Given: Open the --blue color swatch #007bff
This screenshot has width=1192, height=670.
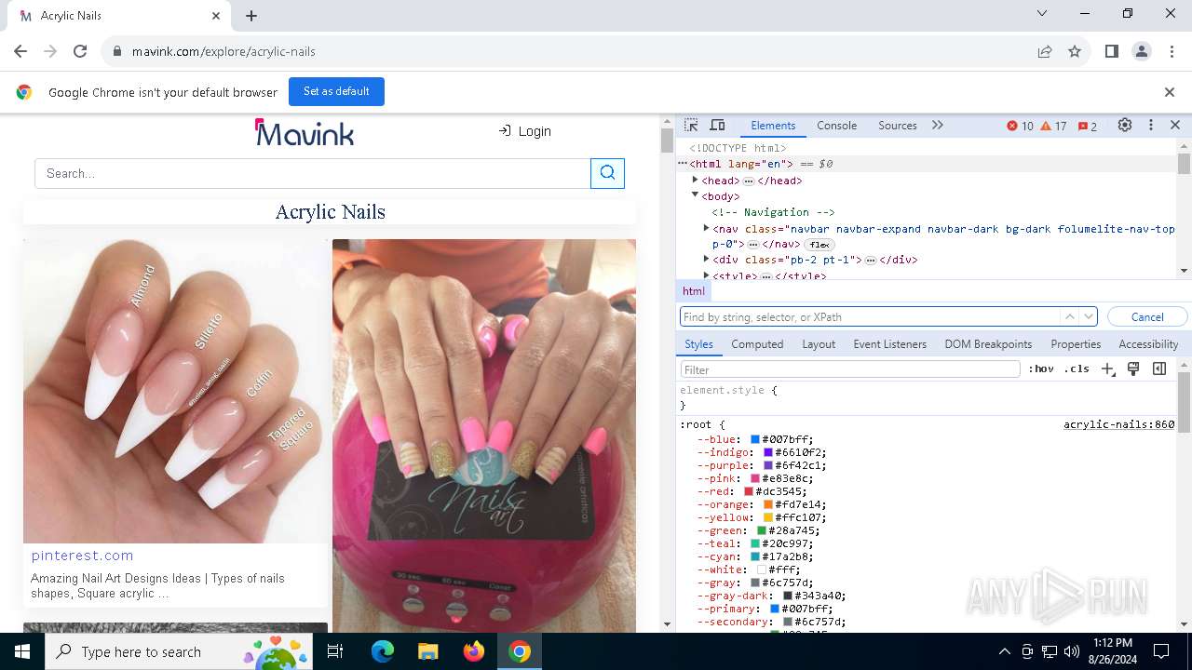Looking at the screenshot, I should click(x=755, y=439).
